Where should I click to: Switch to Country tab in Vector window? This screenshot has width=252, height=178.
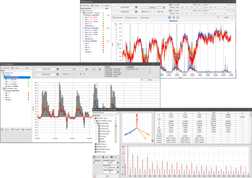point(97,157)
